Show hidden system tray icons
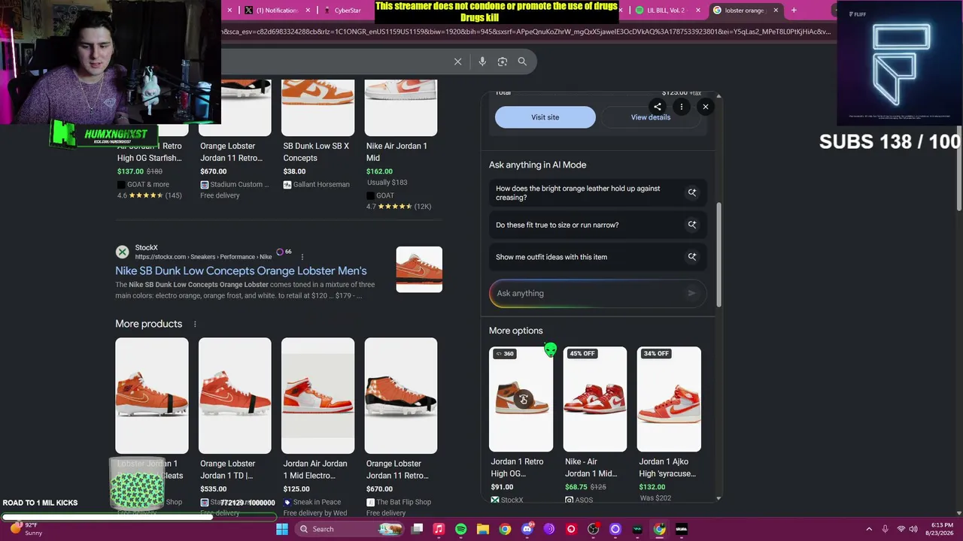 click(869, 529)
